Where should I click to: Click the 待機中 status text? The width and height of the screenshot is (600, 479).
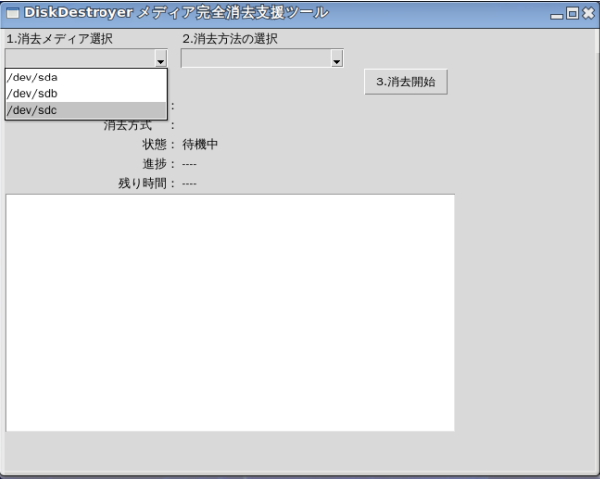click(x=200, y=144)
